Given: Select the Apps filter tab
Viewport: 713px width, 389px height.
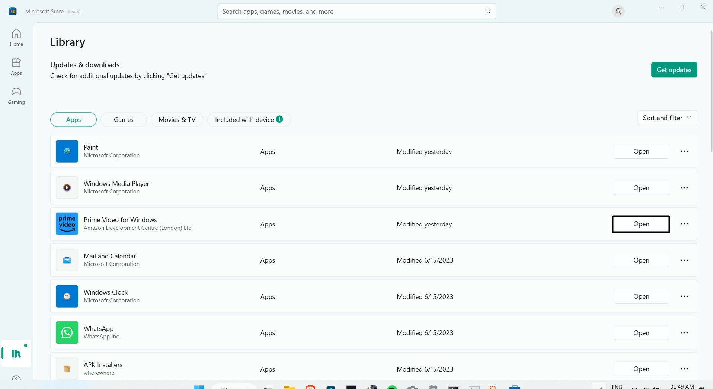Looking at the screenshot, I should pyautogui.click(x=73, y=120).
